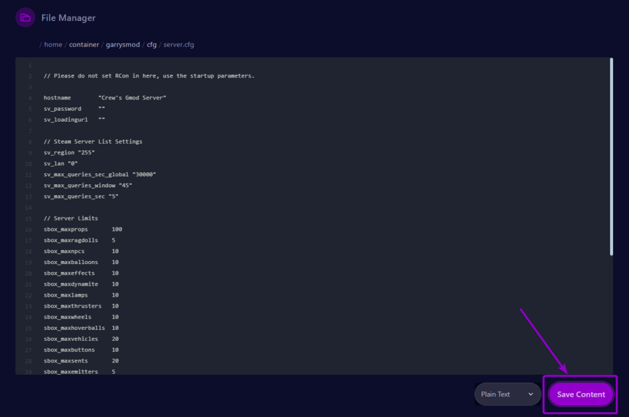Open the cfg breadcrumb folder
This screenshot has height=417, width=629.
click(x=152, y=44)
